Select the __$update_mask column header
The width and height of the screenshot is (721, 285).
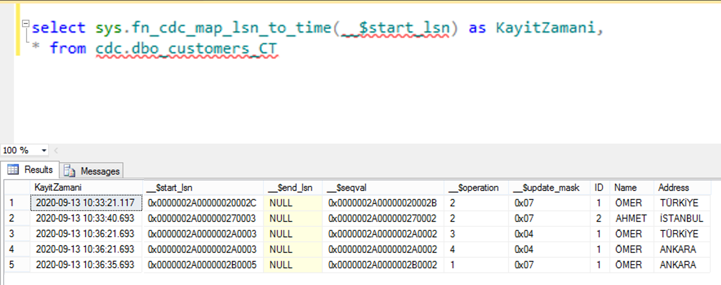[549, 187]
